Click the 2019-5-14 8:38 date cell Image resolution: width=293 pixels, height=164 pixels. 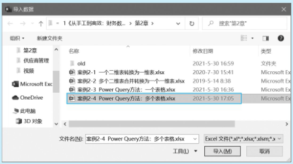[x=212, y=81]
